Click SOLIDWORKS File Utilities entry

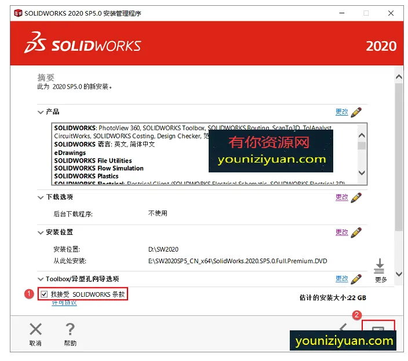tap(93, 160)
